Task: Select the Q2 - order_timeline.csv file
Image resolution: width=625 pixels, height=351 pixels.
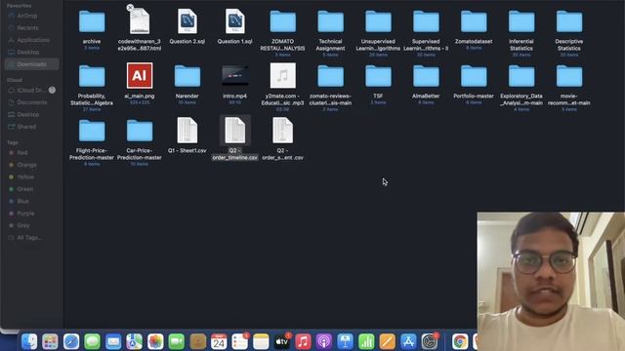Action: tap(234, 131)
